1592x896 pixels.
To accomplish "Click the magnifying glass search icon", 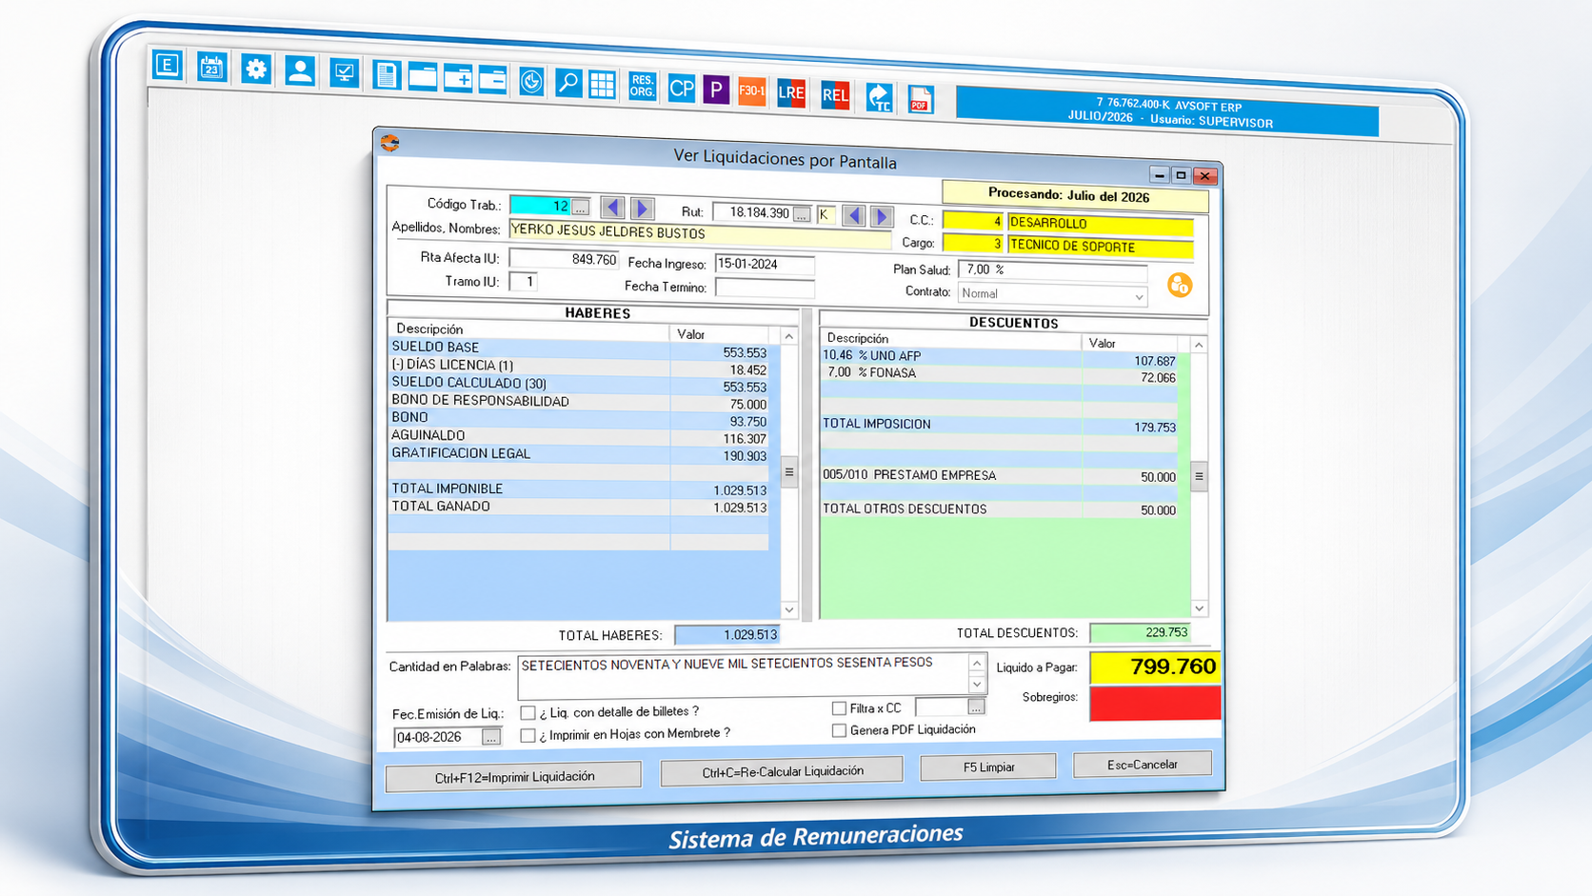I will pyautogui.click(x=568, y=83).
